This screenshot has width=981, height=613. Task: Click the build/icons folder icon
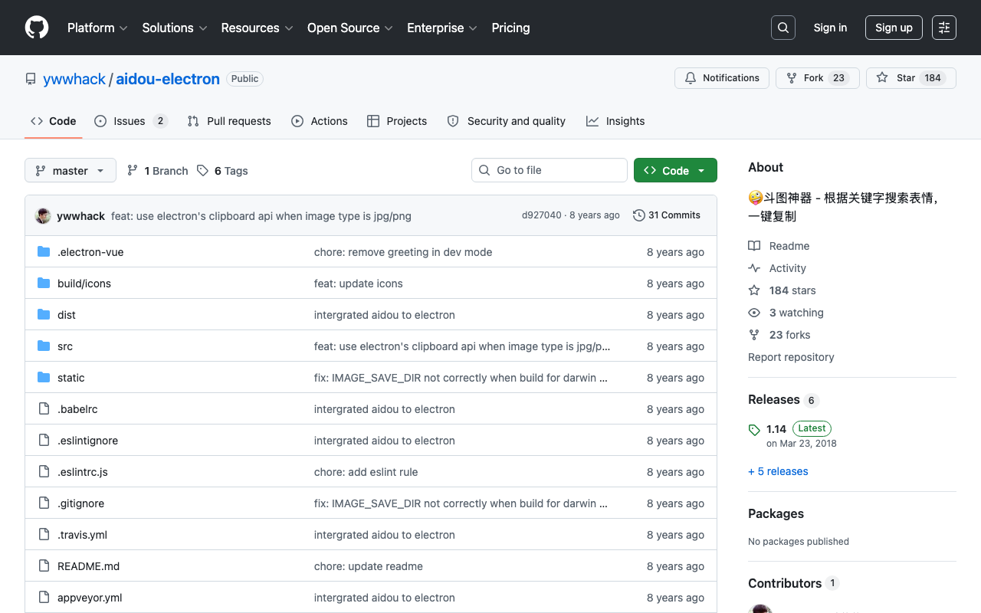tap(44, 284)
